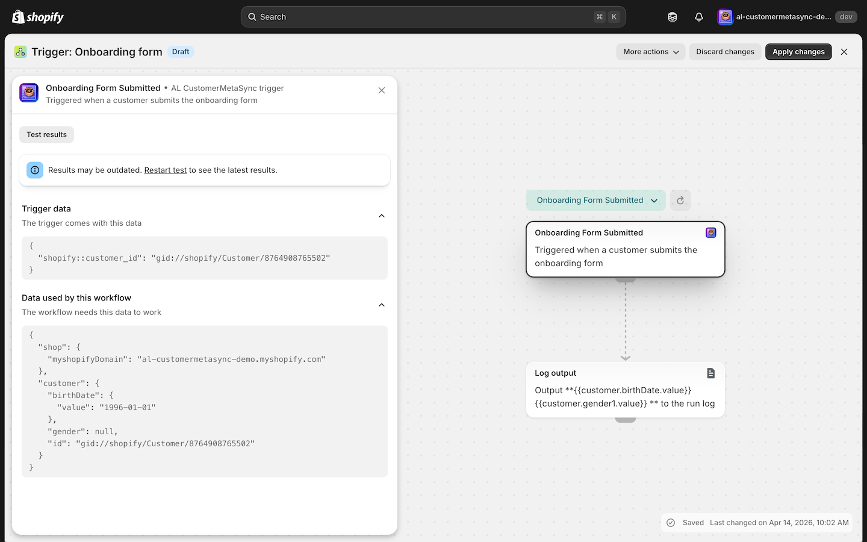
Task: Click the Trigger: Onboarding form title
Action: [x=97, y=52]
